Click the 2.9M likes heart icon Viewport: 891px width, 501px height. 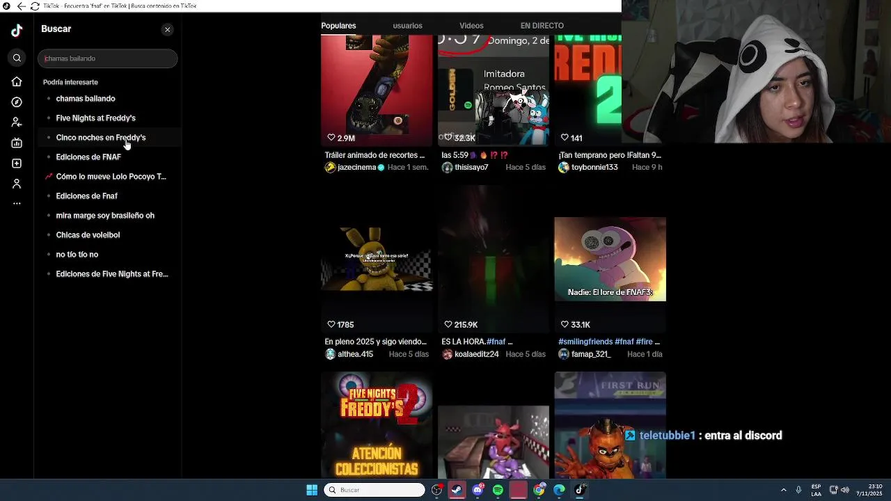[331, 138]
